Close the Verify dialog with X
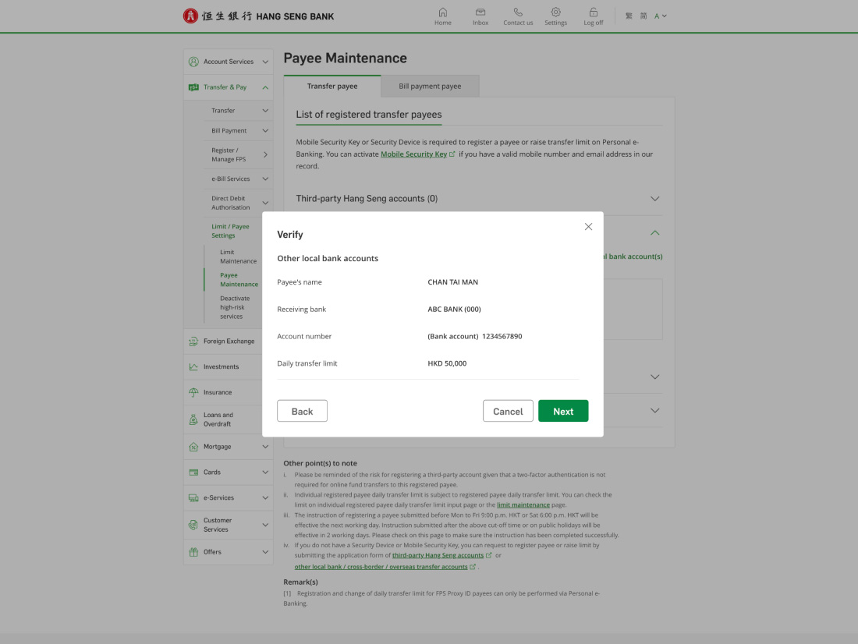Image resolution: width=858 pixels, height=644 pixels. (x=588, y=227)
